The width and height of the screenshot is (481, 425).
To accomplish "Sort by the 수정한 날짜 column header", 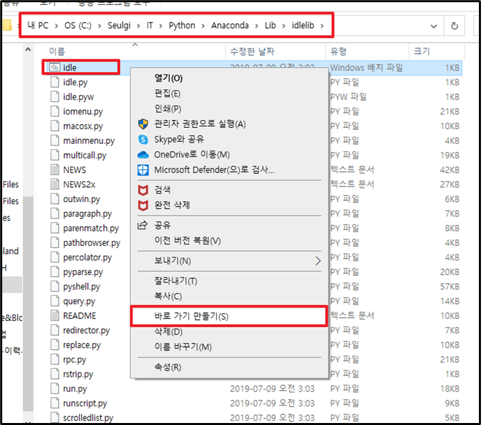I will click(252, 51).
